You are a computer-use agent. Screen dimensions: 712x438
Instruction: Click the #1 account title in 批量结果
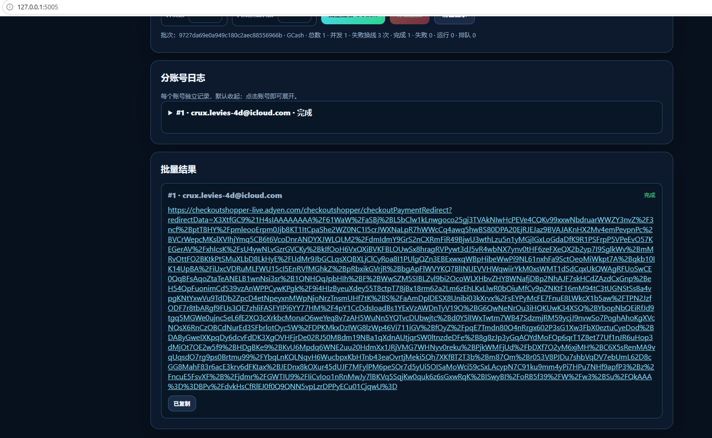(x=225, y=195)
